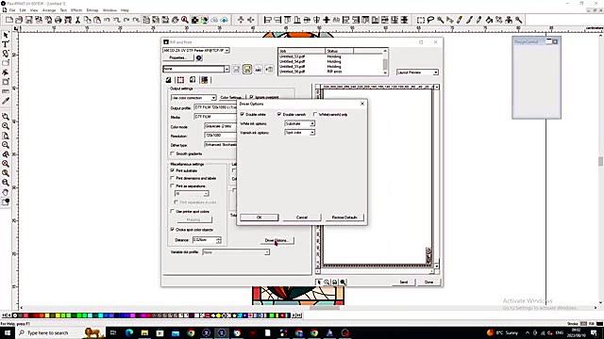The image size is (604, 339).
Task: Toggle the Choke spot color objects checkbox
Action: click(x=173, y=230)
